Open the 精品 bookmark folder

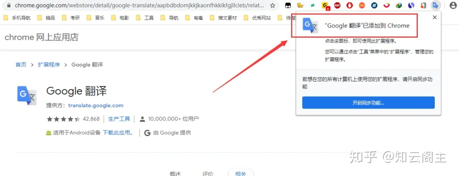point(46,18)
